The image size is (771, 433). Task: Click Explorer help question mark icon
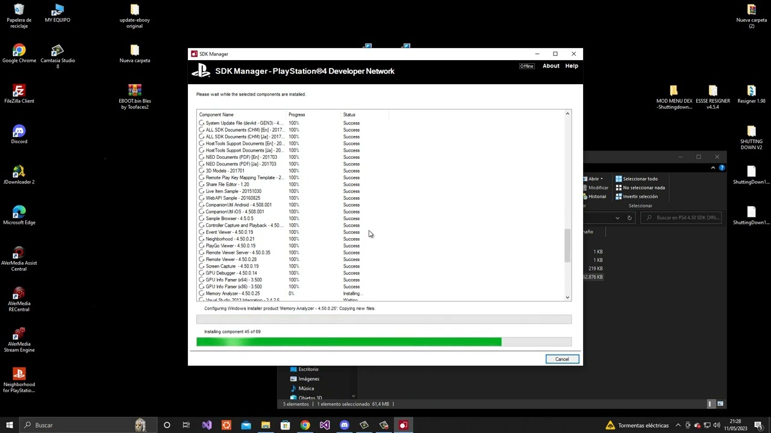(722, 168)
